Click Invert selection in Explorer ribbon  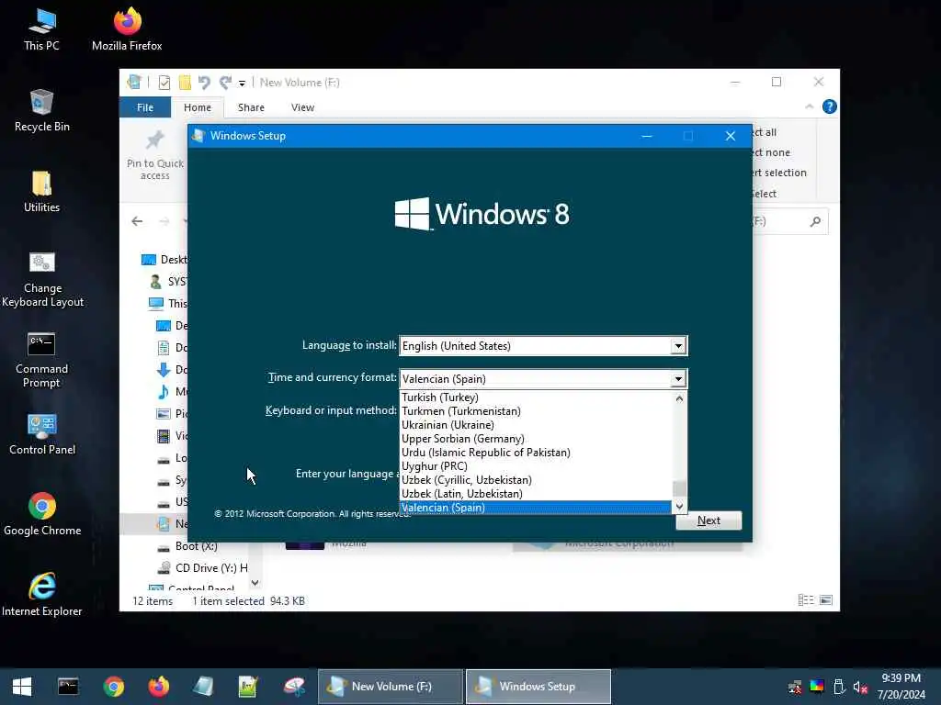point(779,173)
